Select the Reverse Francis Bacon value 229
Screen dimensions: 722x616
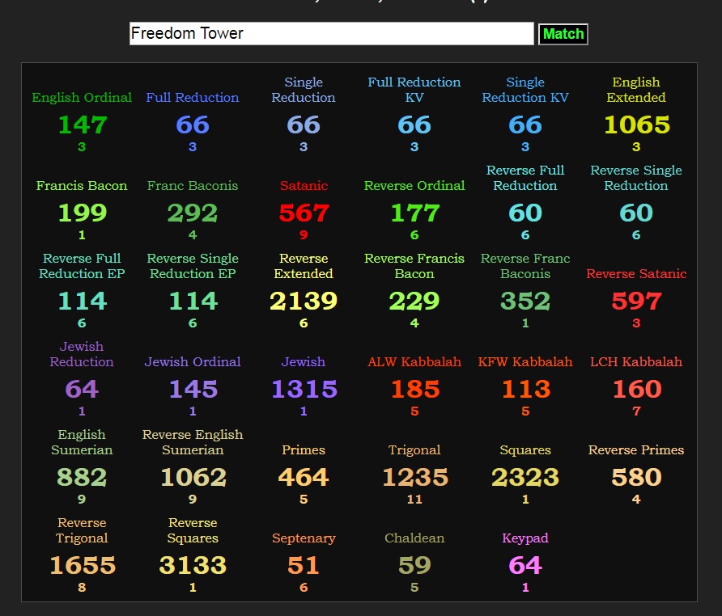[414, 302]
